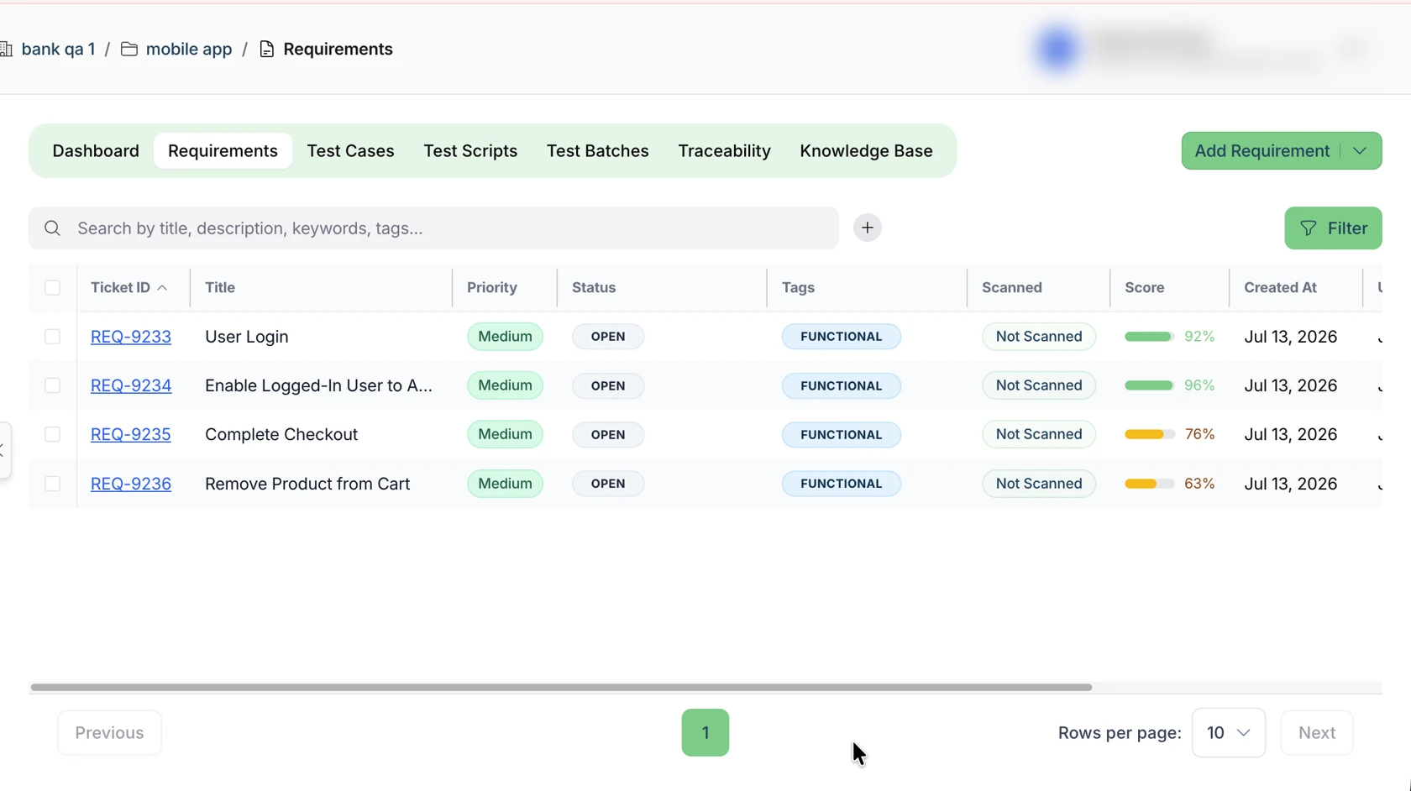1411x791 pixels.
Task: Select the REQ-9235 row checkbox
Action: [x=52, y=434]
